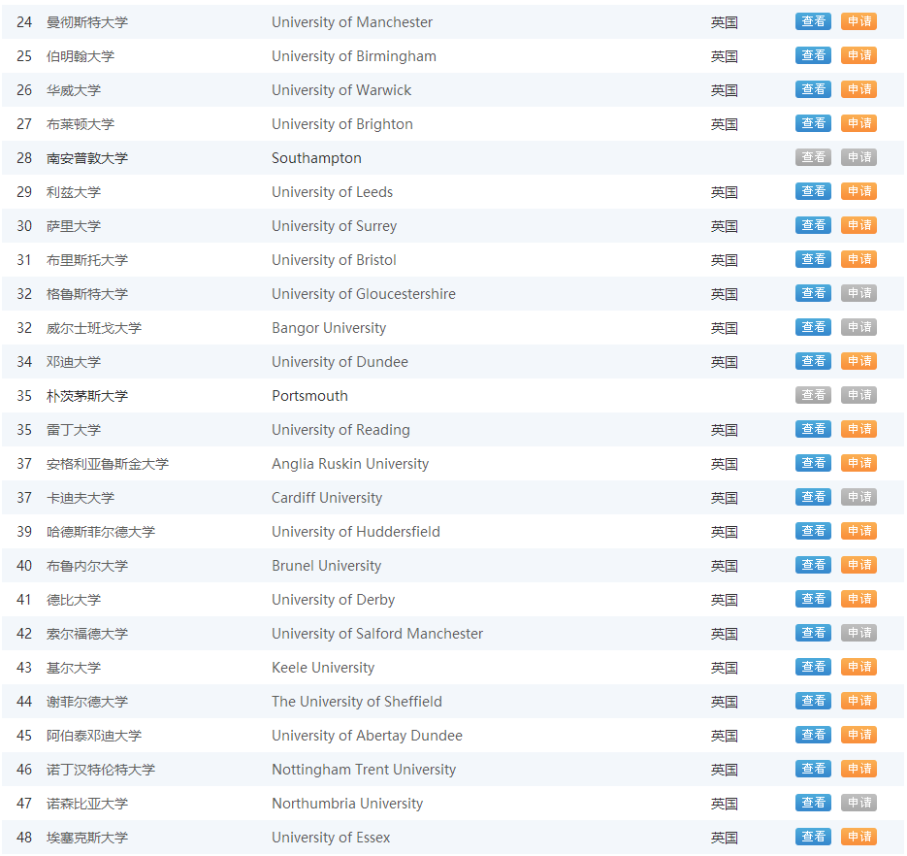
Task: Select the name 南安普敦大学
Action: (x=86, y=158)
